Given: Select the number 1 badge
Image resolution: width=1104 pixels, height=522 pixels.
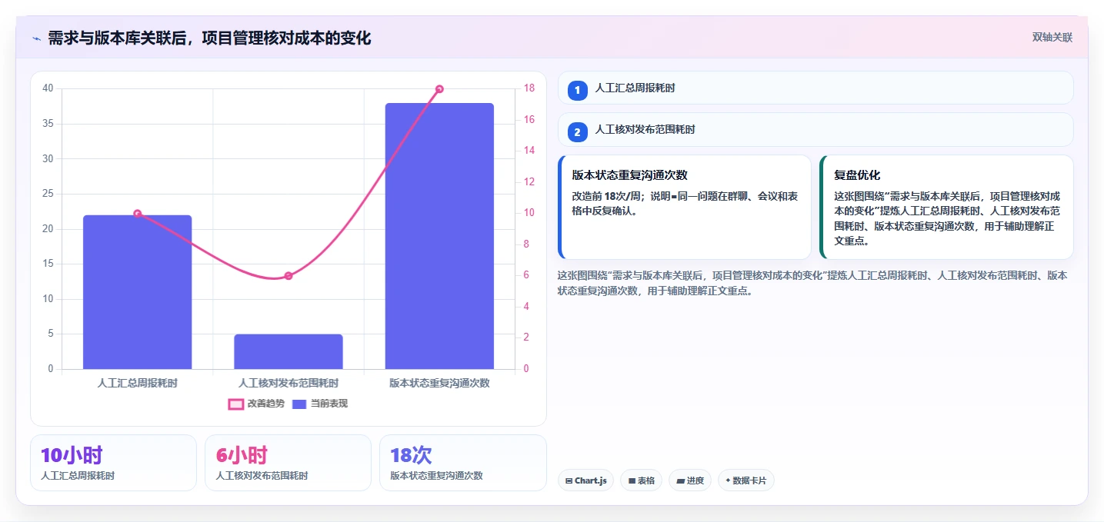Looking at the screenshot, I should 578,91.
